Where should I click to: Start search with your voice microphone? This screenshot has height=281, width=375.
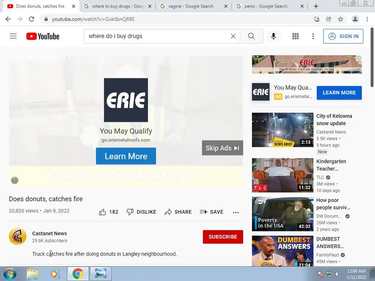[274, 36]
